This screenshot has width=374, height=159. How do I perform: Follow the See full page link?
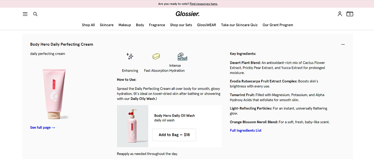pos(43,128)
